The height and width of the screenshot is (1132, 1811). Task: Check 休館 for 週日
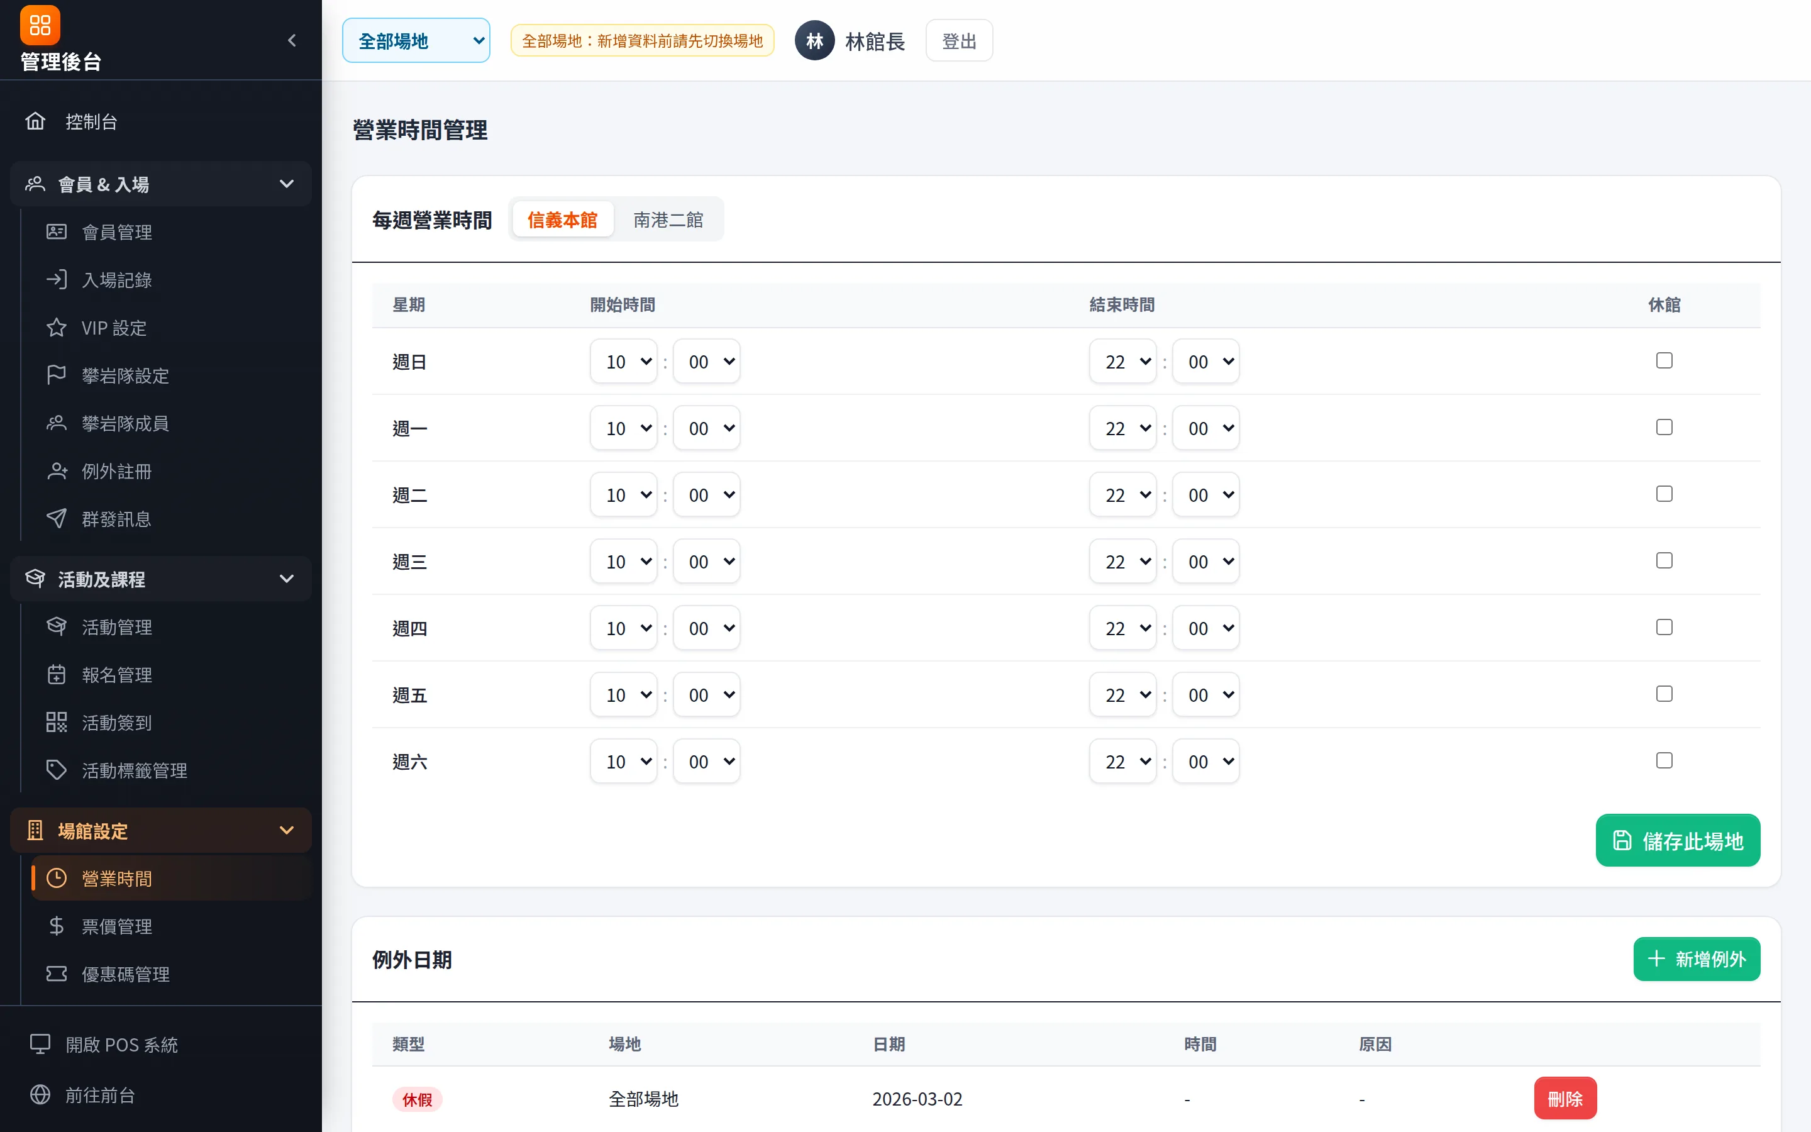1664,361
